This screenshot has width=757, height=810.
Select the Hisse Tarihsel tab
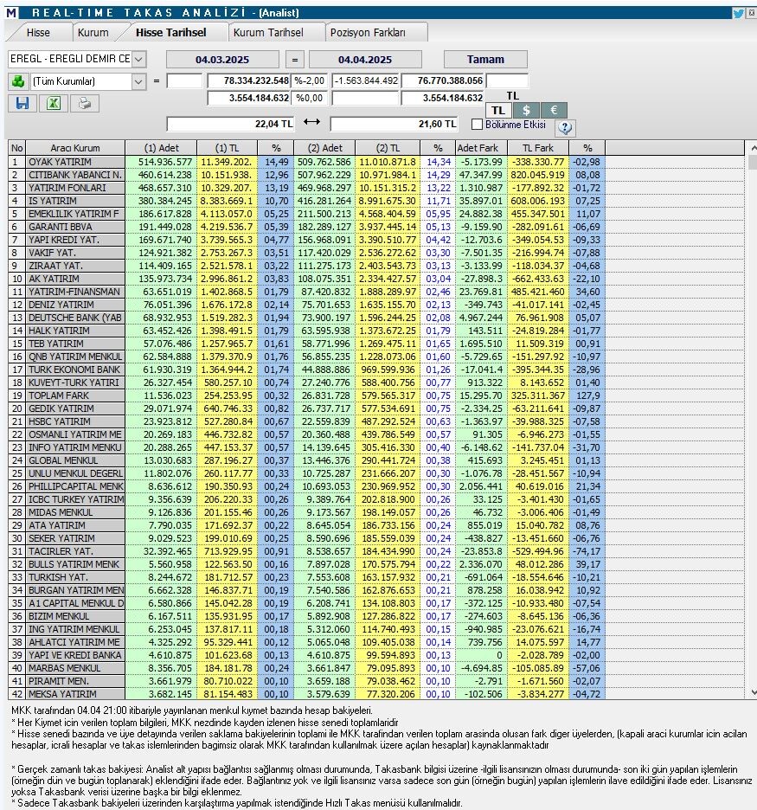point(171,32)
